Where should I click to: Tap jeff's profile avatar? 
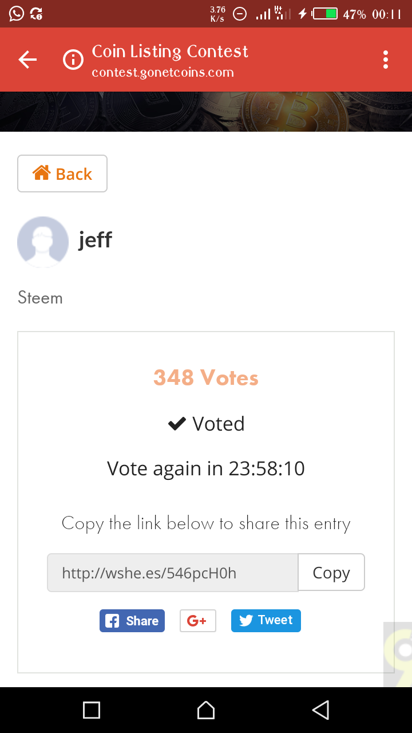coord(43,242)
